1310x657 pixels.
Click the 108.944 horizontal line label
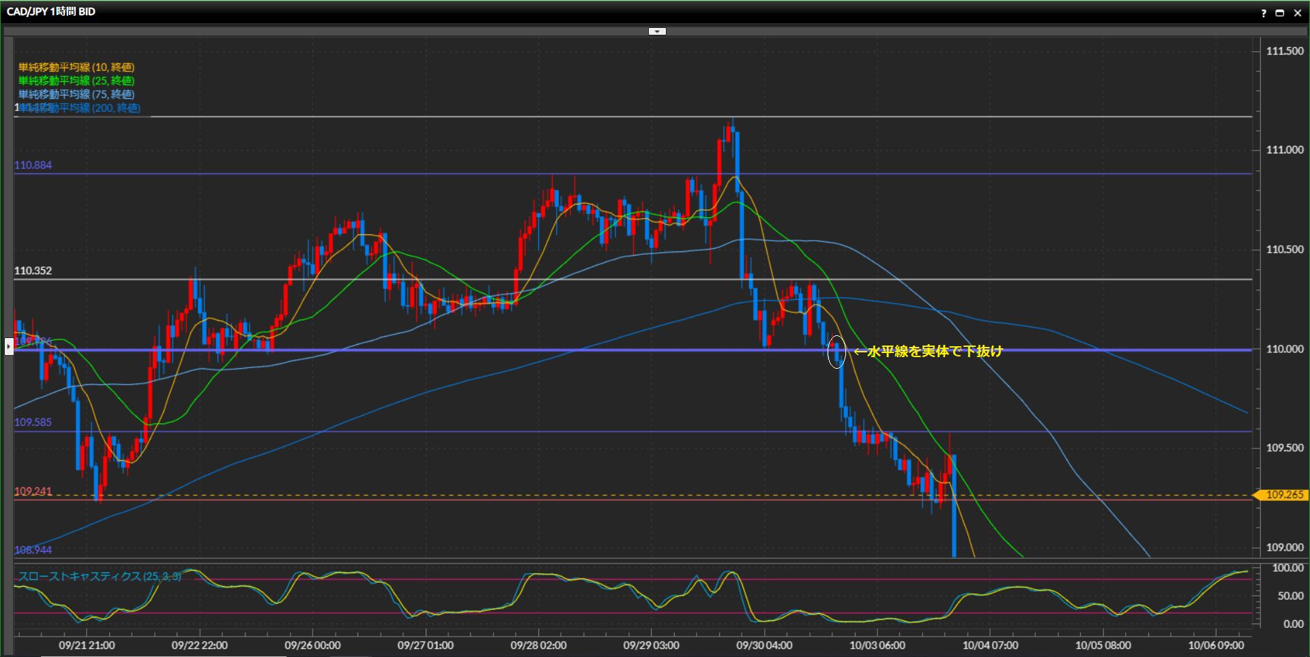click(x=33, y=549)
